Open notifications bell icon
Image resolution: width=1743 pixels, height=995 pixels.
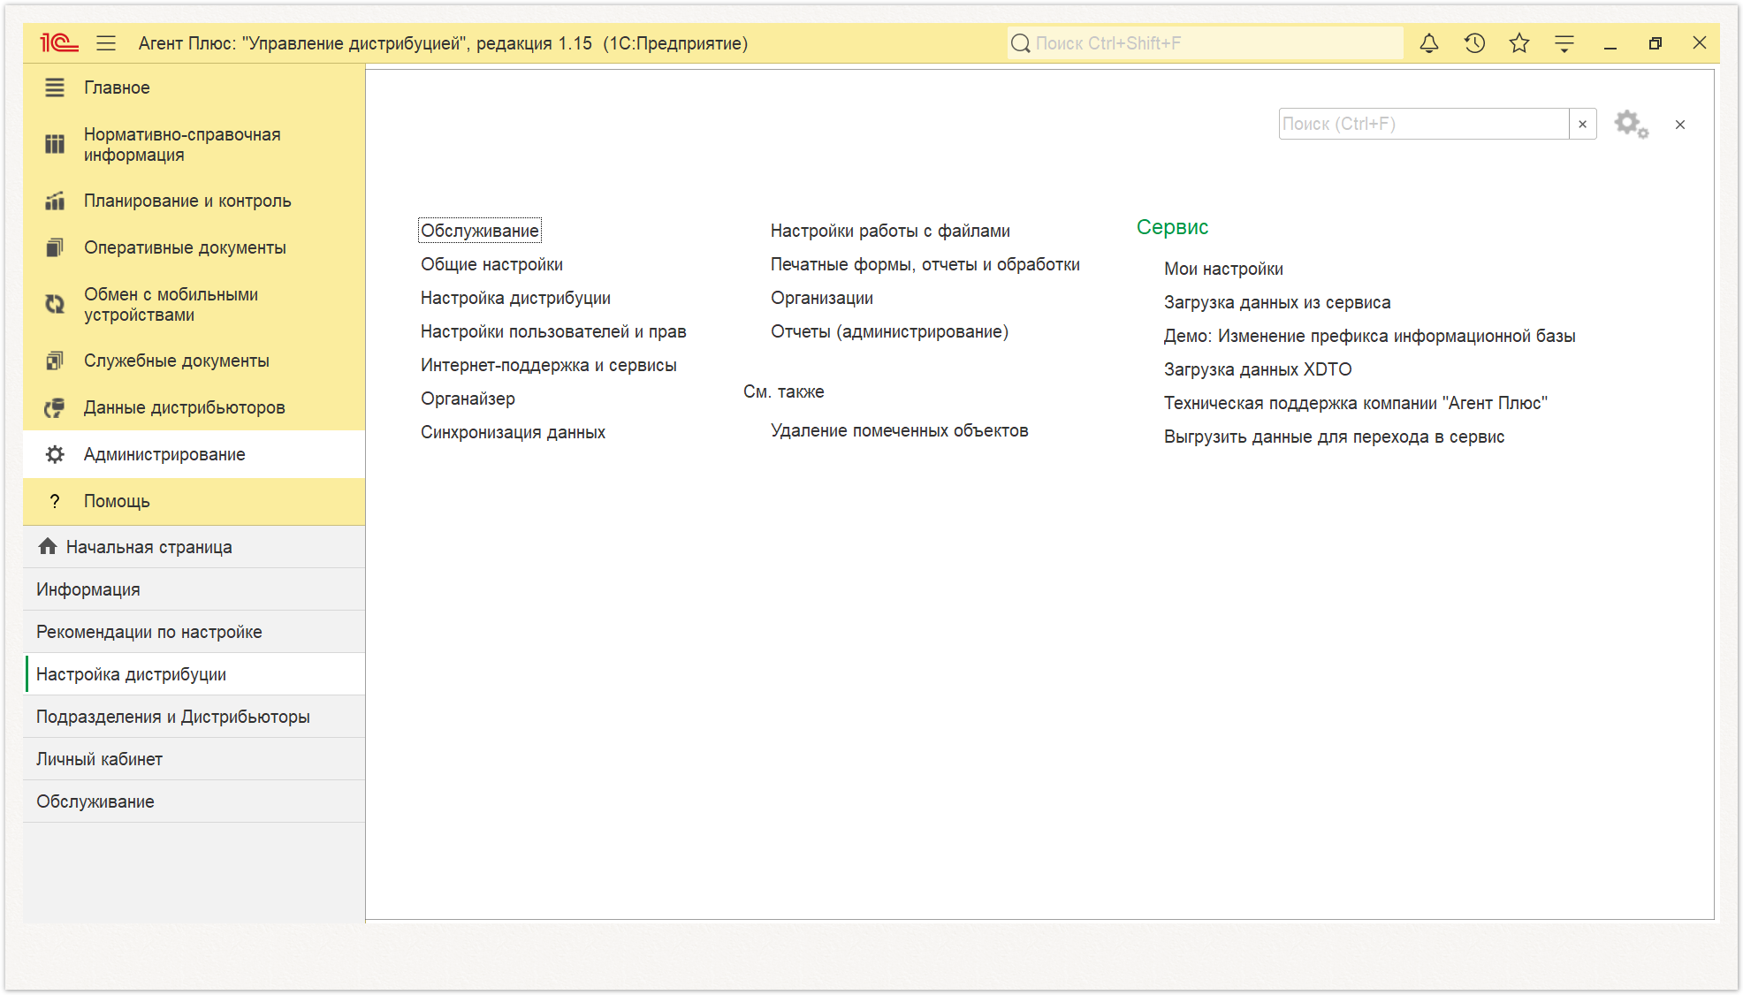click(x=1429, y=42)
